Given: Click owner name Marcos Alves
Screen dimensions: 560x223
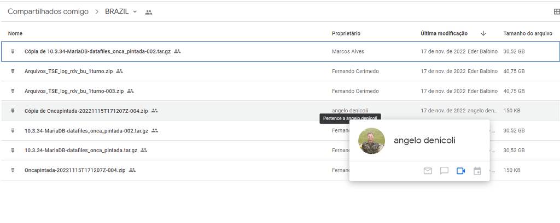Looking at the screenshot, I should coord(348,51).
